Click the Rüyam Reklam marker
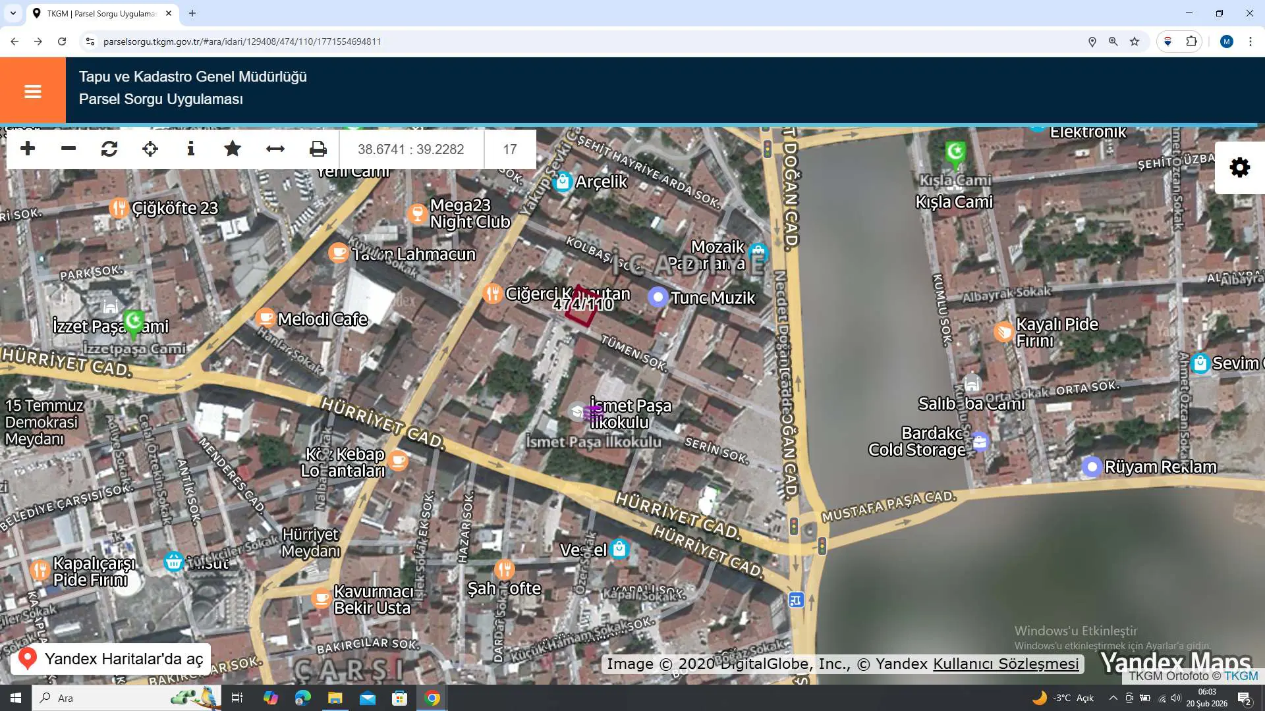Screen dimensions: 1265x711 pyautogui.click(x=1092, y=467)
